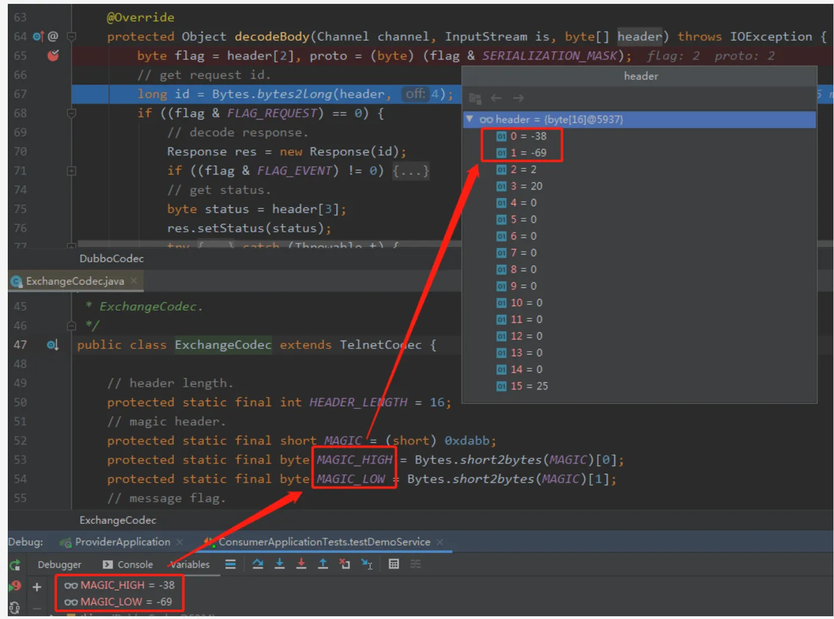Image resolution: width=834 pixels, height=619 pixels.
Task: Click SERIALIZATION_MASK constant on line 65
Action: coord(549,55)
